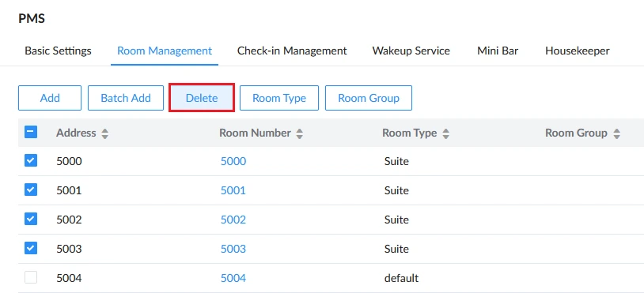The image size is (644, 293).
Task: Click Suite type in row 5001
Action: pyautogui.click(x=396, y=190)
